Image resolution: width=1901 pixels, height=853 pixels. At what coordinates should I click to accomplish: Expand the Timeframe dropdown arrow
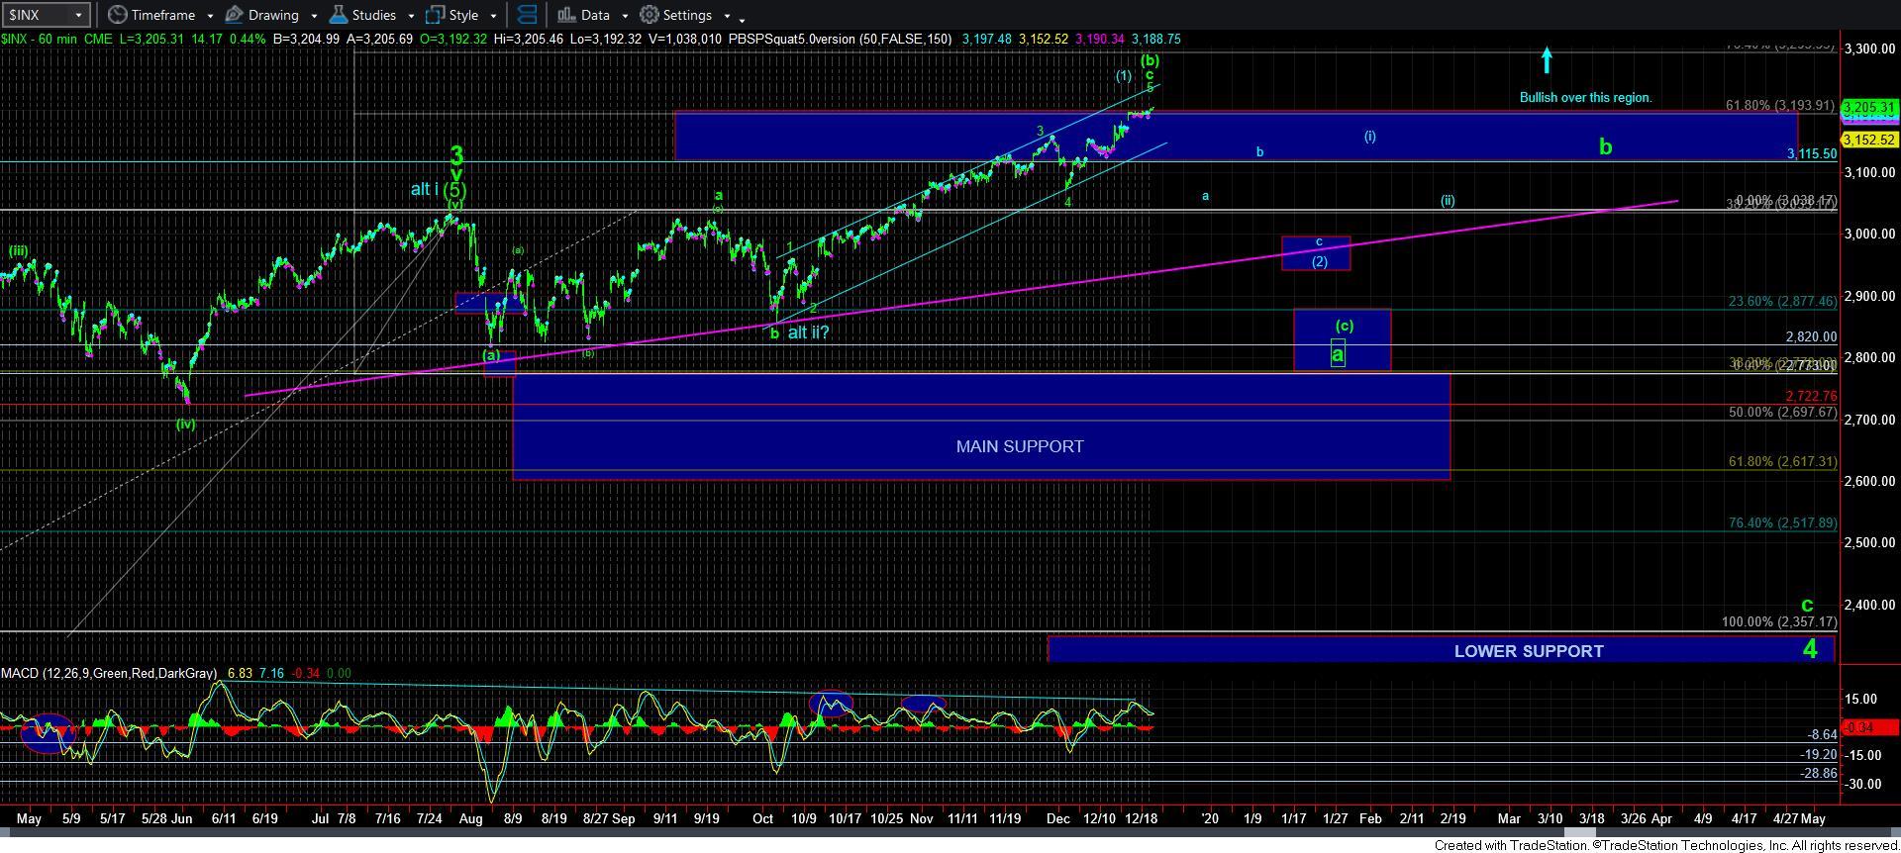pyautogui.click(x=211, y=16)
